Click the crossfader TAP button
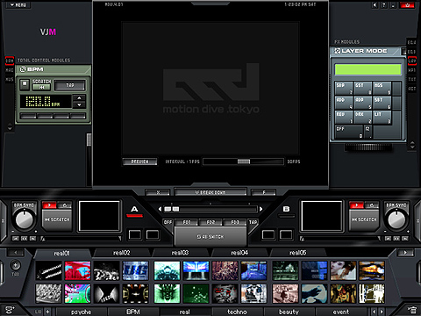This screenshot has width=421, height=316. coord(253,222)
